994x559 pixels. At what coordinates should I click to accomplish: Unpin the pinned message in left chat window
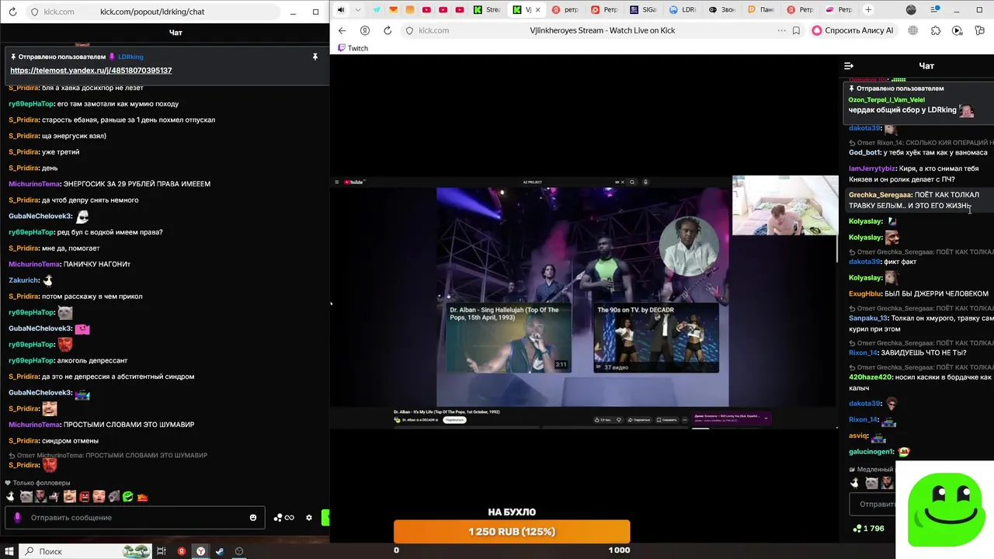(x=315, y=57)
